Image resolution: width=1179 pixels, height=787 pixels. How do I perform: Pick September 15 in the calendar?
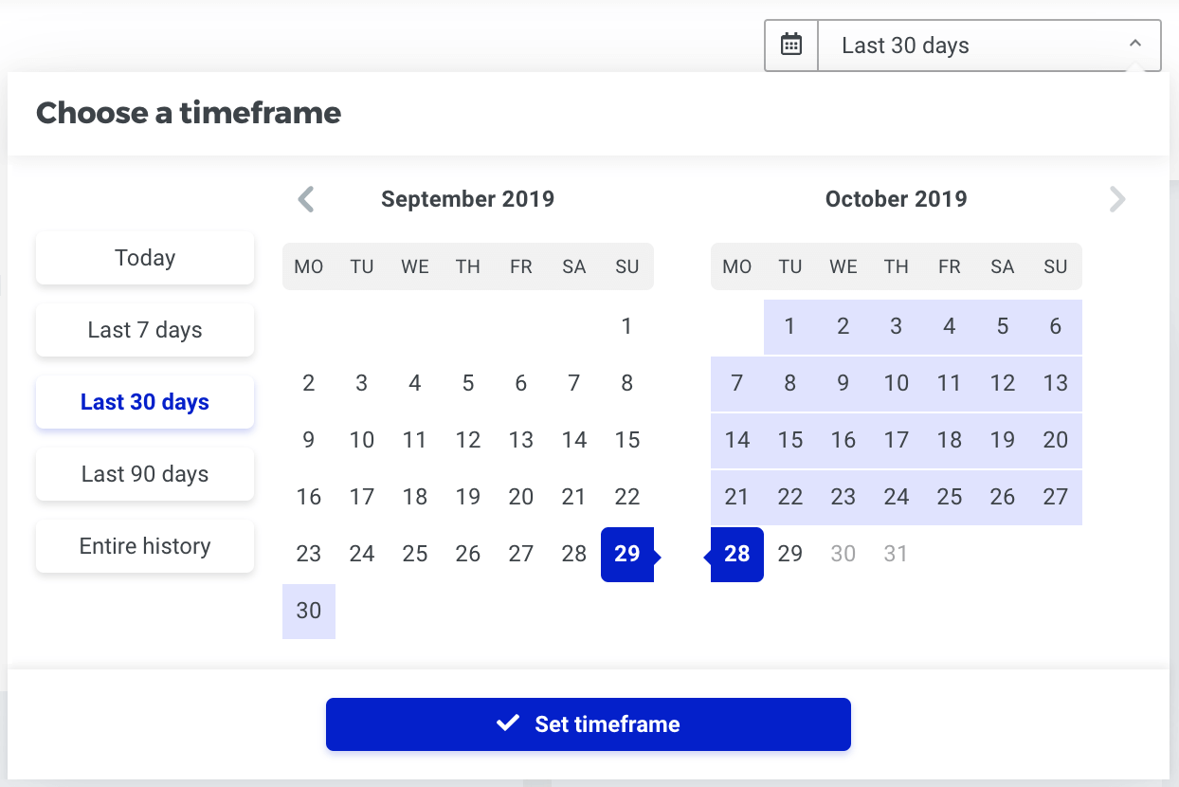coord(627,440)
